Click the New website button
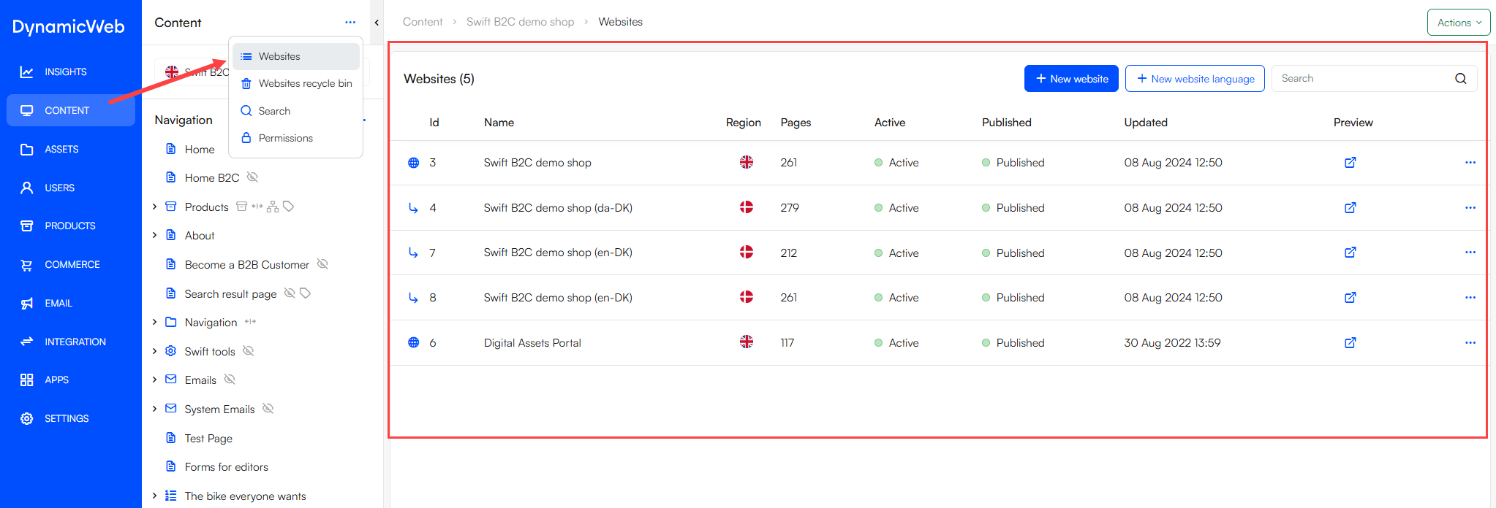Viewport: 1496px width, 508px height. [1071, 78]
